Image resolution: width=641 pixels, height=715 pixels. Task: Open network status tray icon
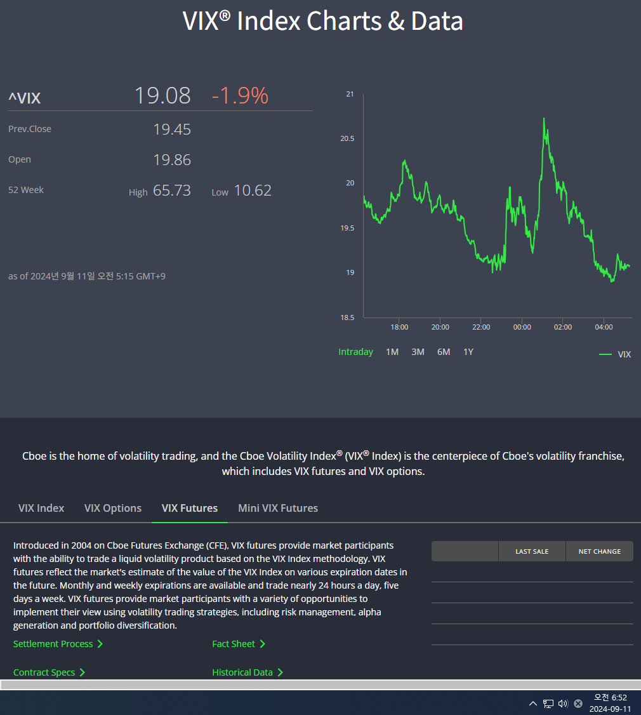point(548,704)
